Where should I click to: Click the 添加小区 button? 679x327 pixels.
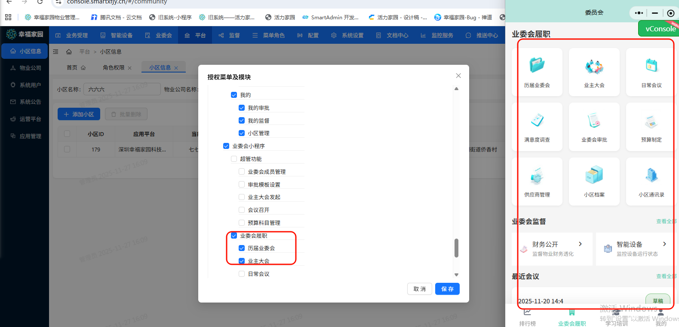point(79,114)
